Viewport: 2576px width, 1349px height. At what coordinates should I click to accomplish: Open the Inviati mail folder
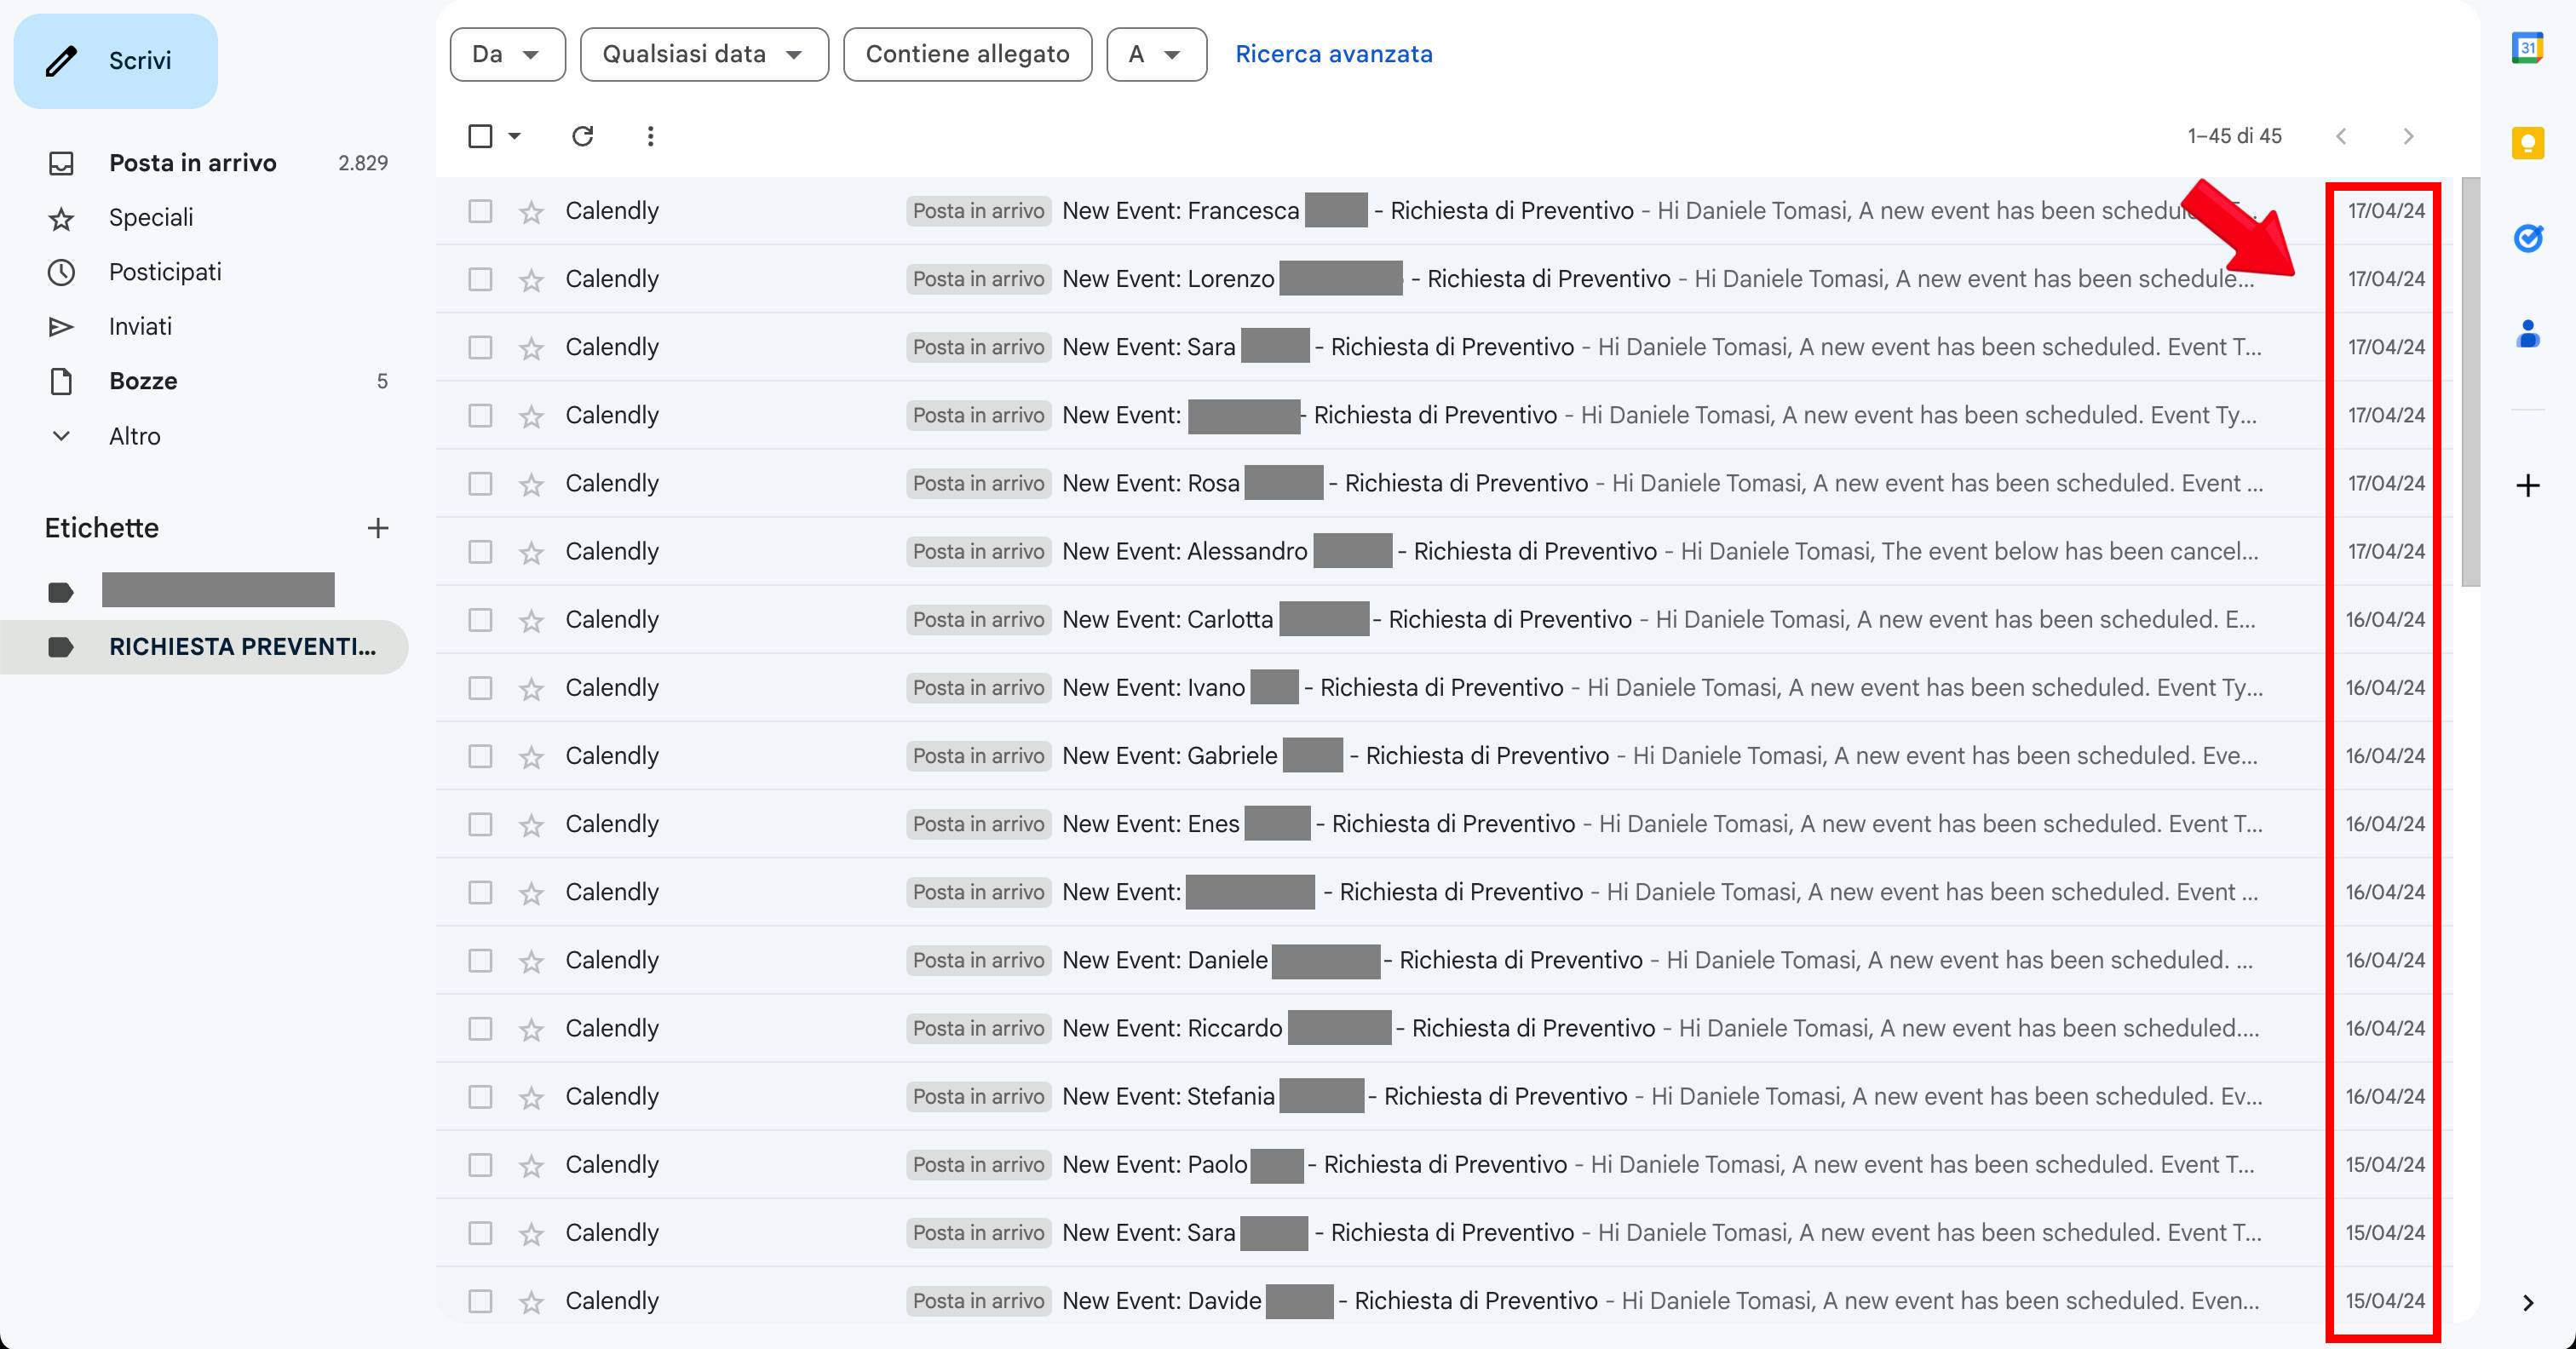click(x=140, y=326)
